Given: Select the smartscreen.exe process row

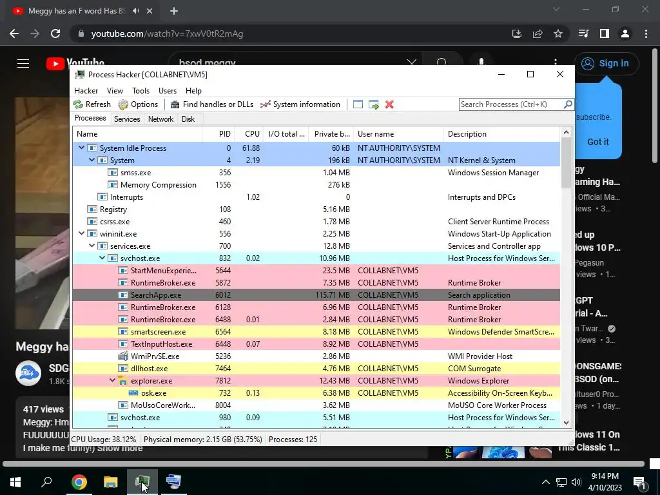Looking at the screenshot, I should (316, 332).
